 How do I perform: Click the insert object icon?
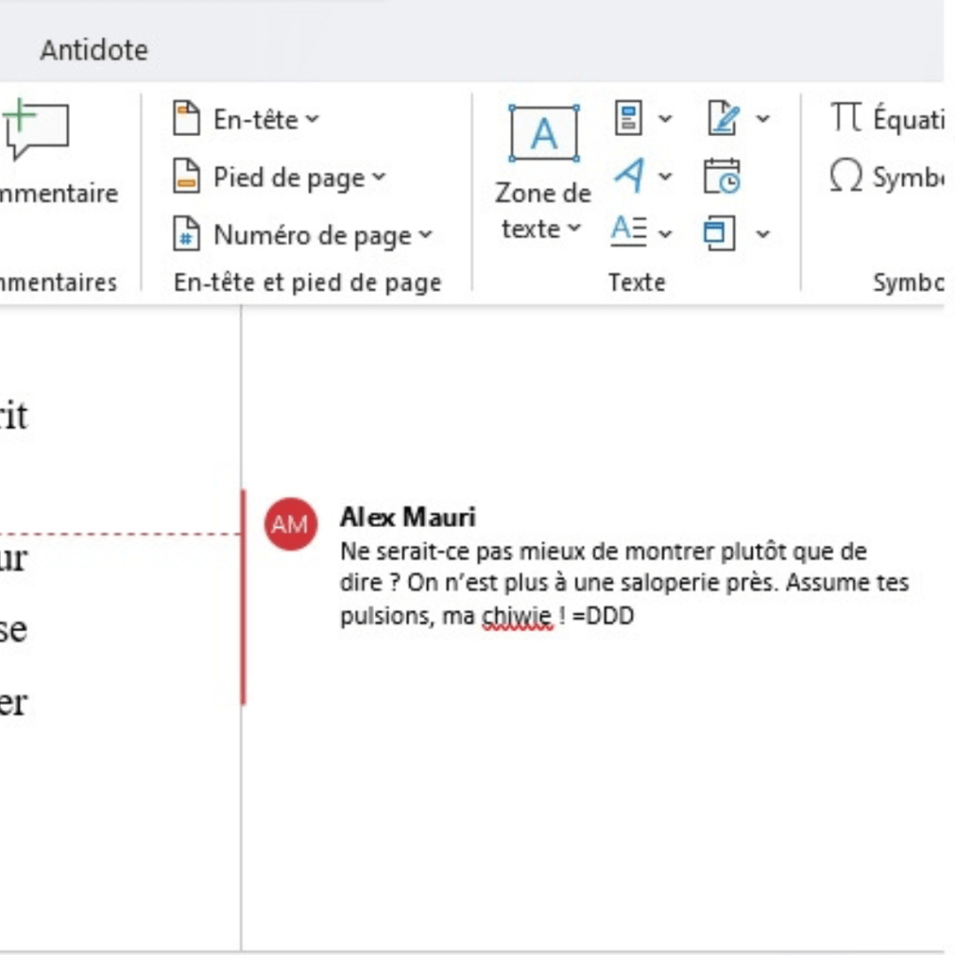(x=719, y=232)
